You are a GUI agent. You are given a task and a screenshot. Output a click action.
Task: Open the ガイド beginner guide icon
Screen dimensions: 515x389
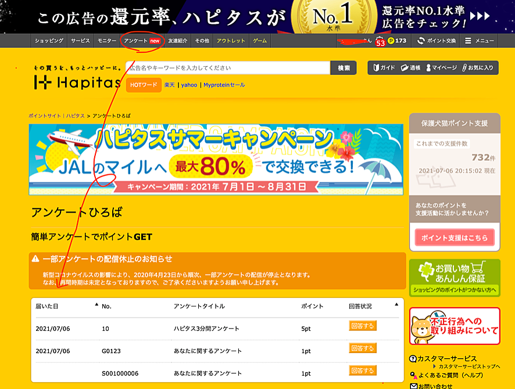376,67
